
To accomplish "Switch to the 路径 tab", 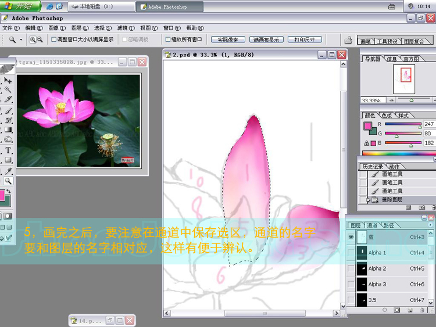I will (389, 225).
